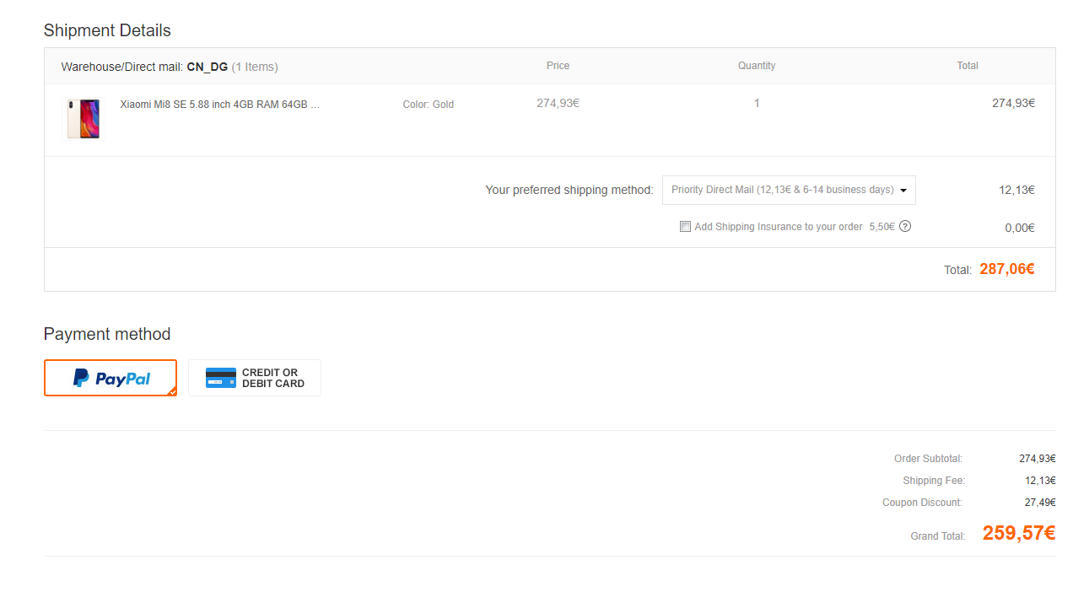This screenshot has width=1073, height=592.
Task: Open the preferred shipping method dropdown
Action: [788, 190]
